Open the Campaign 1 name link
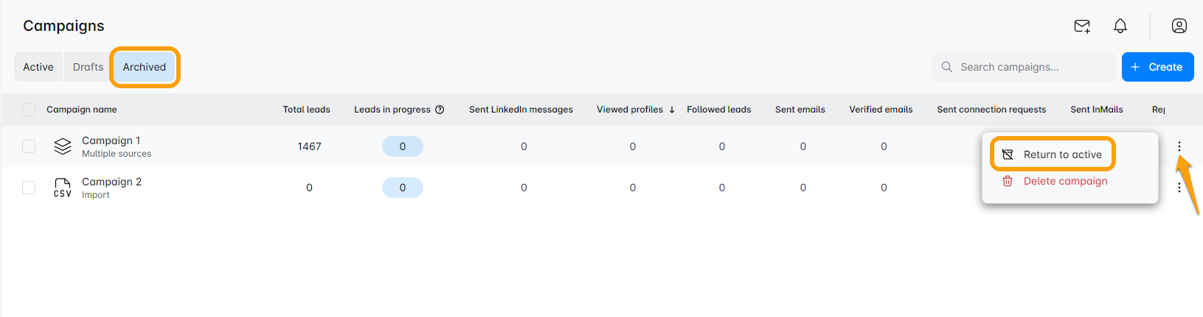1203x317 pixels. (x=111, y=140)
